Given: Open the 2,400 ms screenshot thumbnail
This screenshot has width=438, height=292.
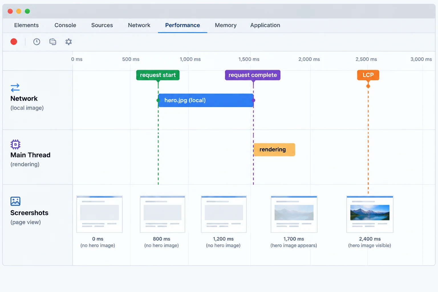Looking at the screenshot, I should (370, 214).
